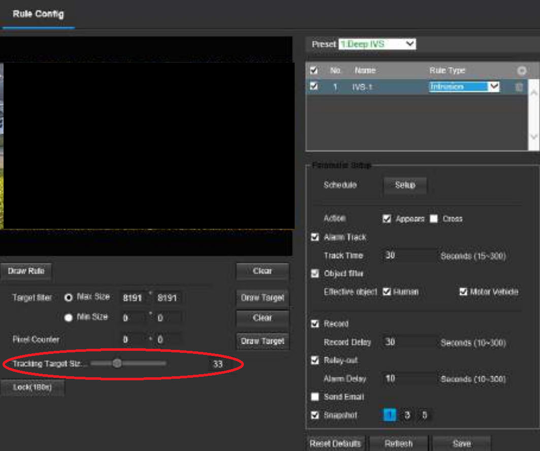Screen dimensions: 540x451
Task: Toggle the Appears action checkbox
Action: pos(387,219)
